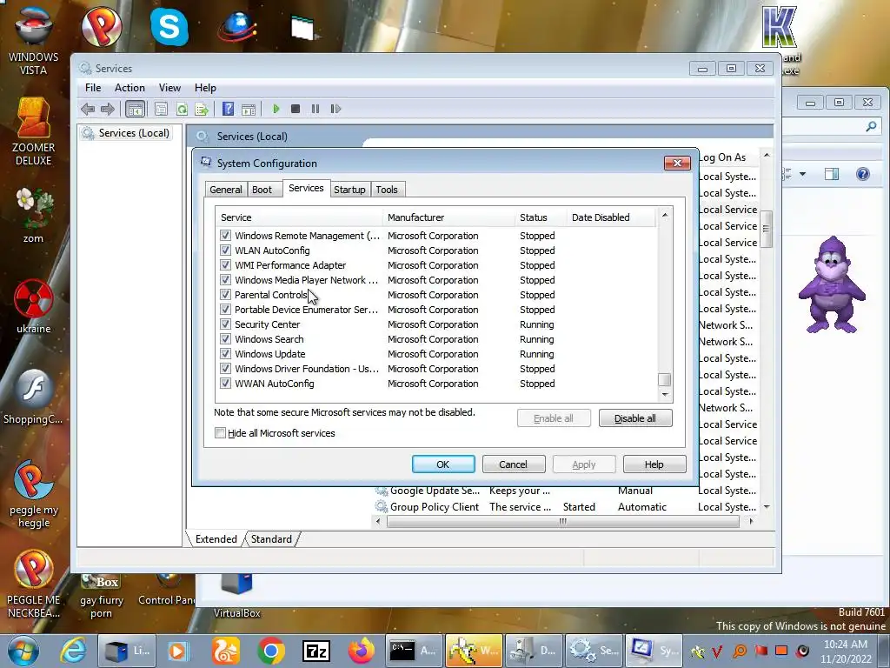Toggle Show/Hide Console Tree toolbar icon
The width and height of the screenshot is (890, 668).
pyautogui.click(x=135, y=109)
